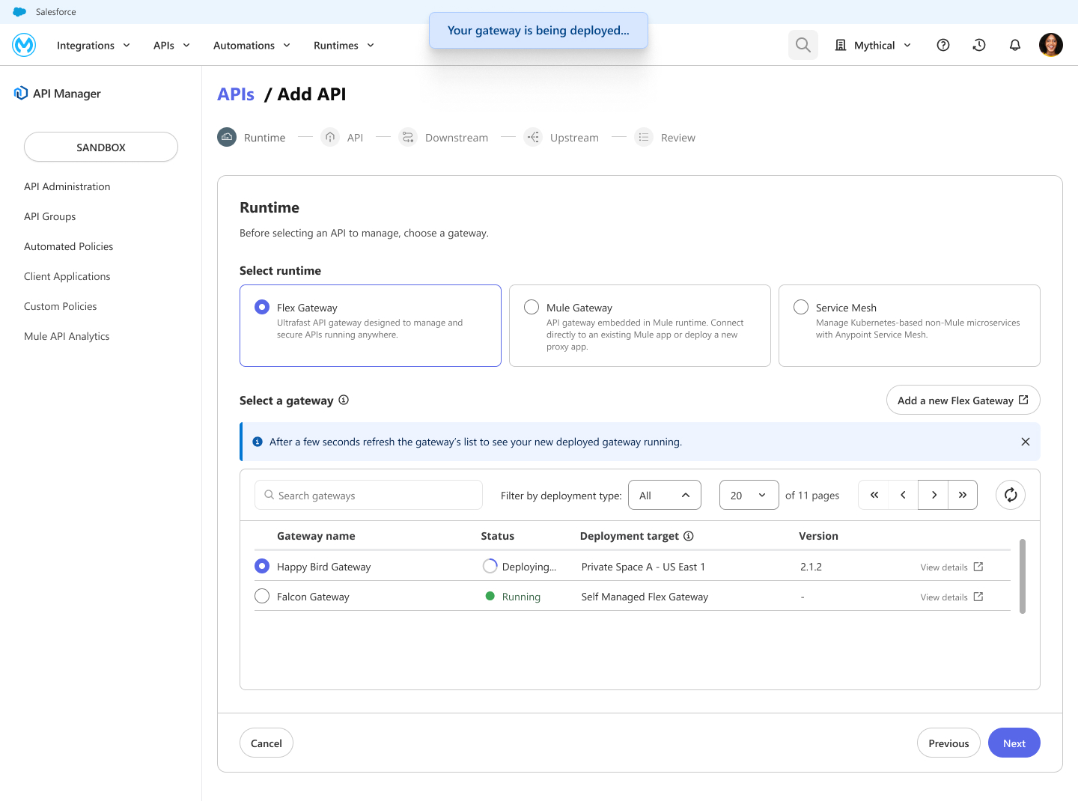1078x801 pixels.
Task: Select the Flex Gateway runtime radio
Action: [262, 307]
